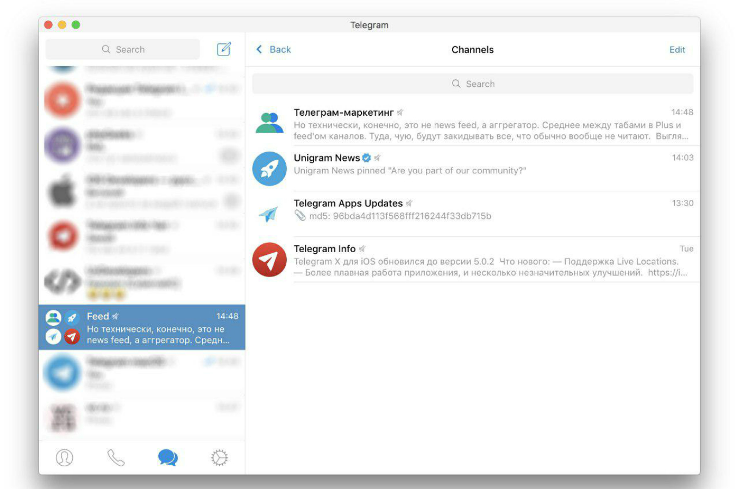
Task: Click Телеграм-маркетинг channel avatar
Action: click(x=270, y=123)
